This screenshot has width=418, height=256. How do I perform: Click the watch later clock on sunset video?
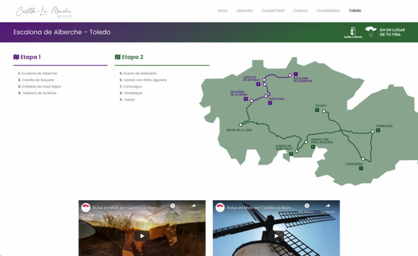pyautogui.click(x=173, y=206)
